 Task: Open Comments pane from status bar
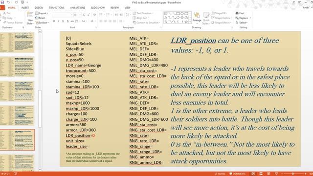pyautogui.click(x=237, y=174)
